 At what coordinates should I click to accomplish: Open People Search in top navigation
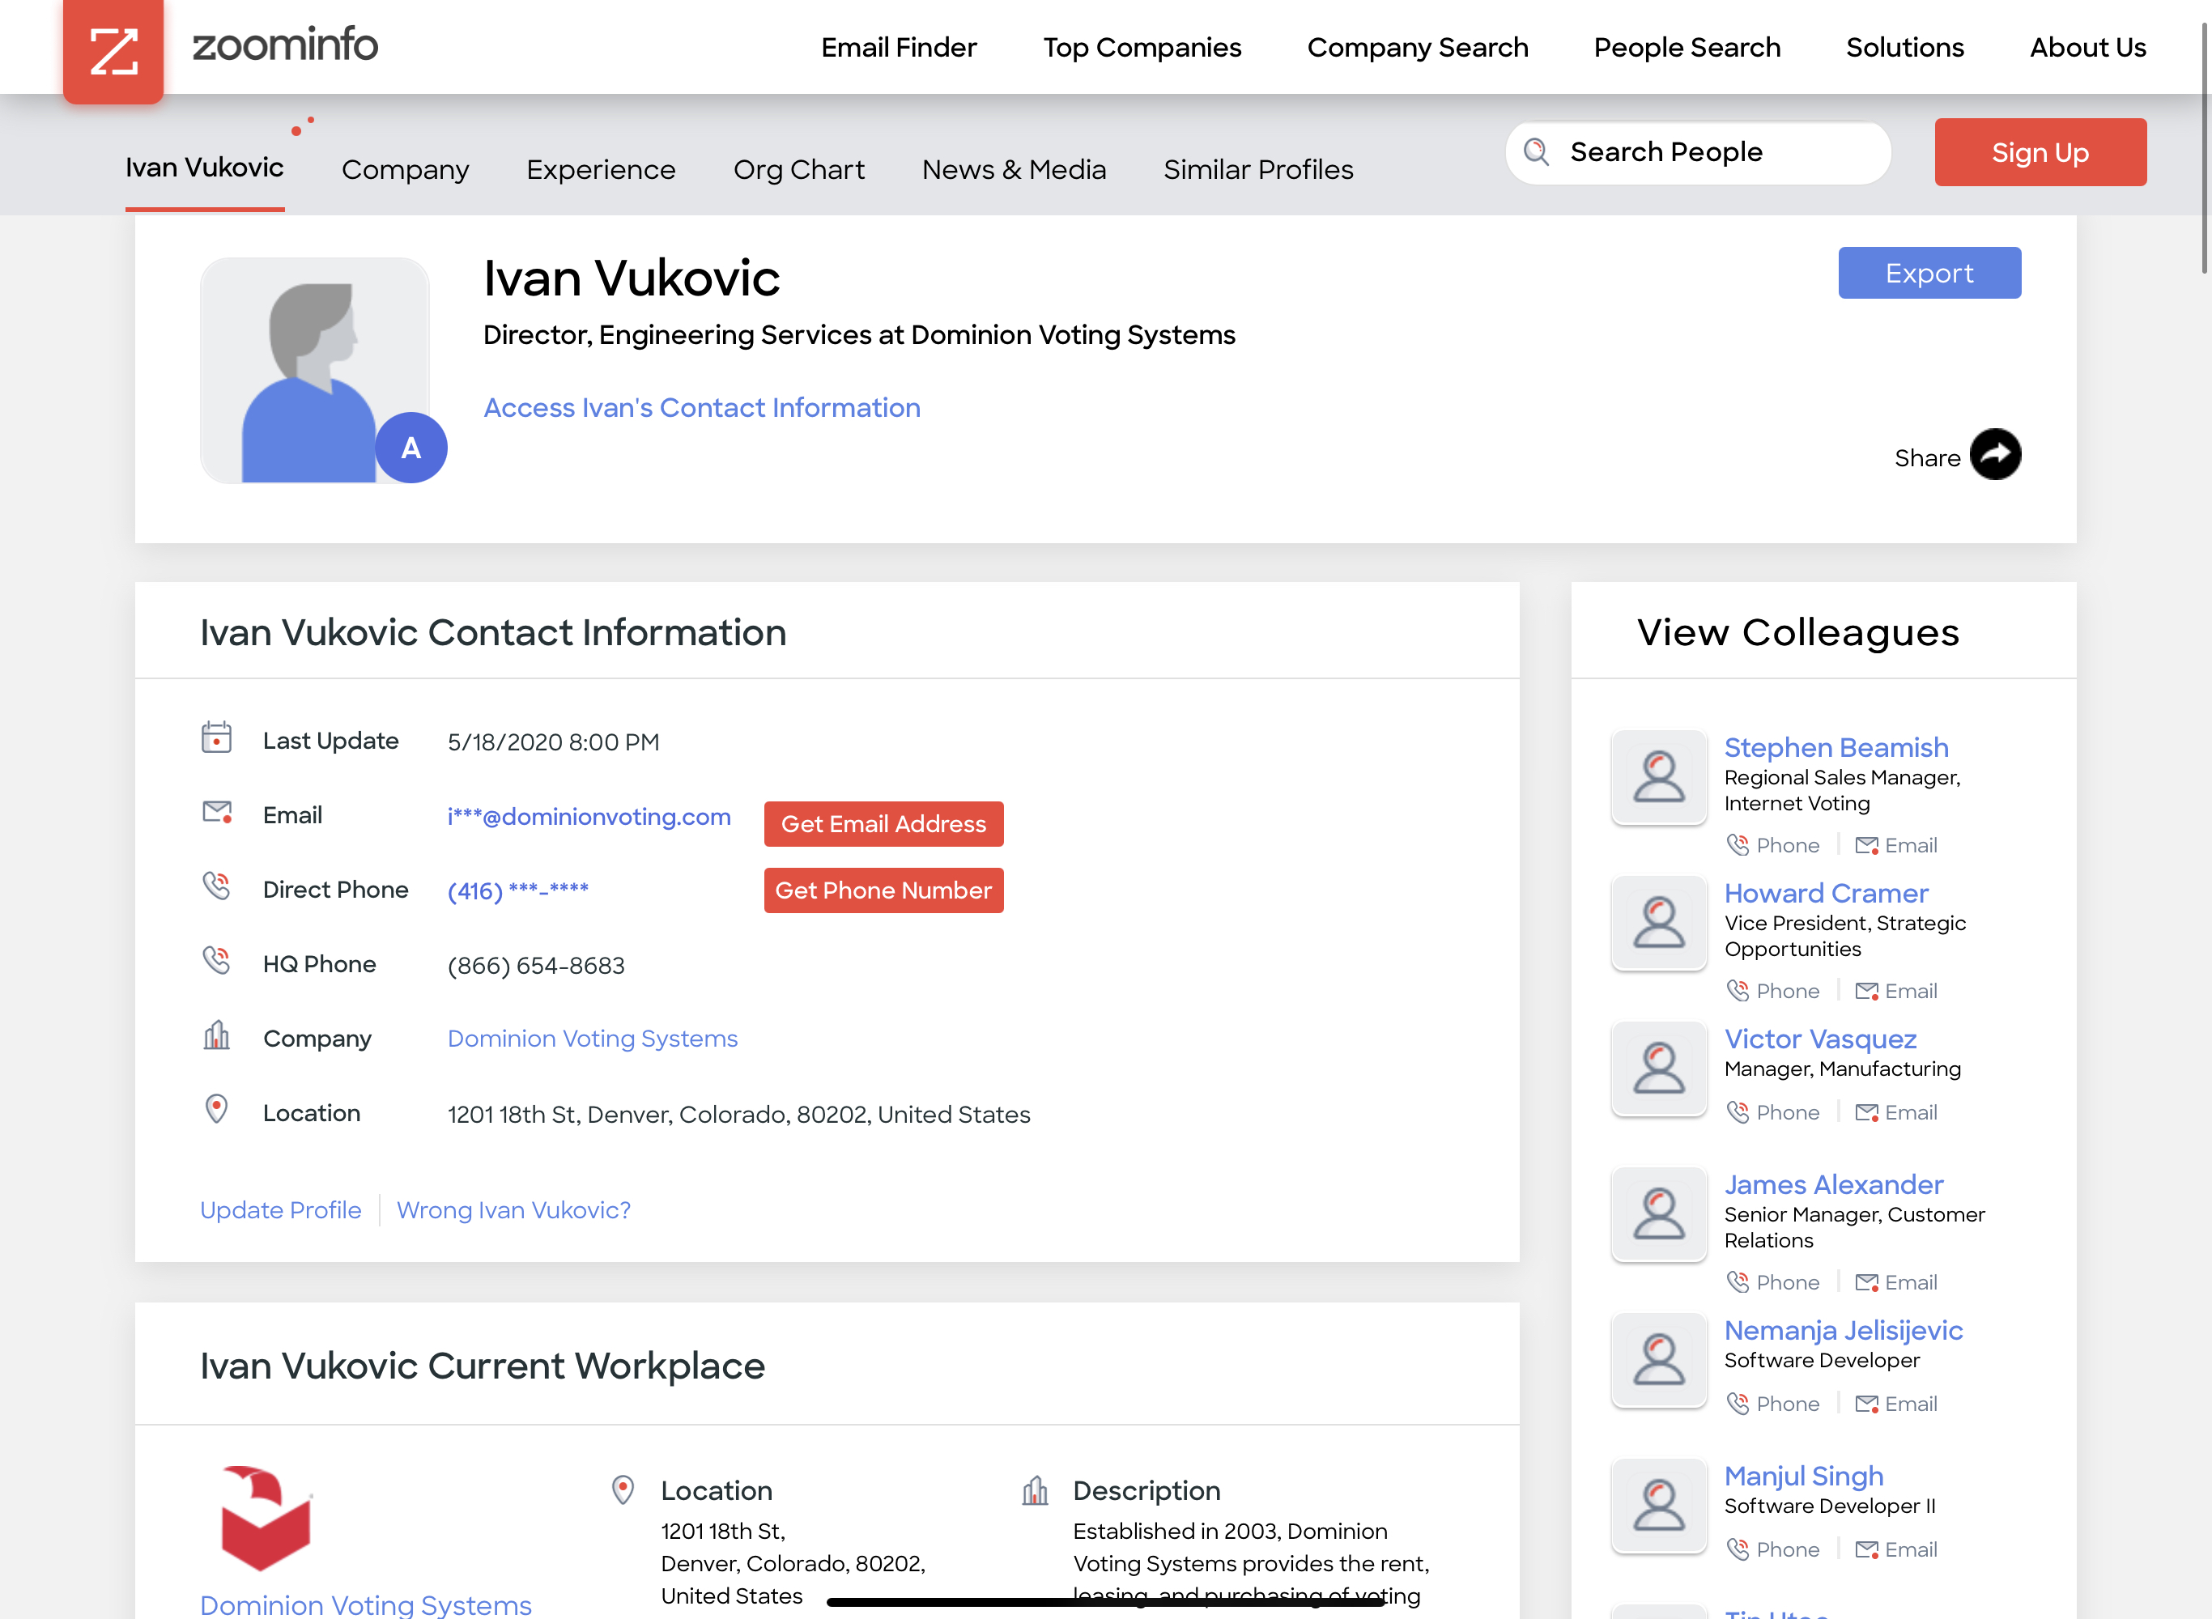pos(1687,47)
